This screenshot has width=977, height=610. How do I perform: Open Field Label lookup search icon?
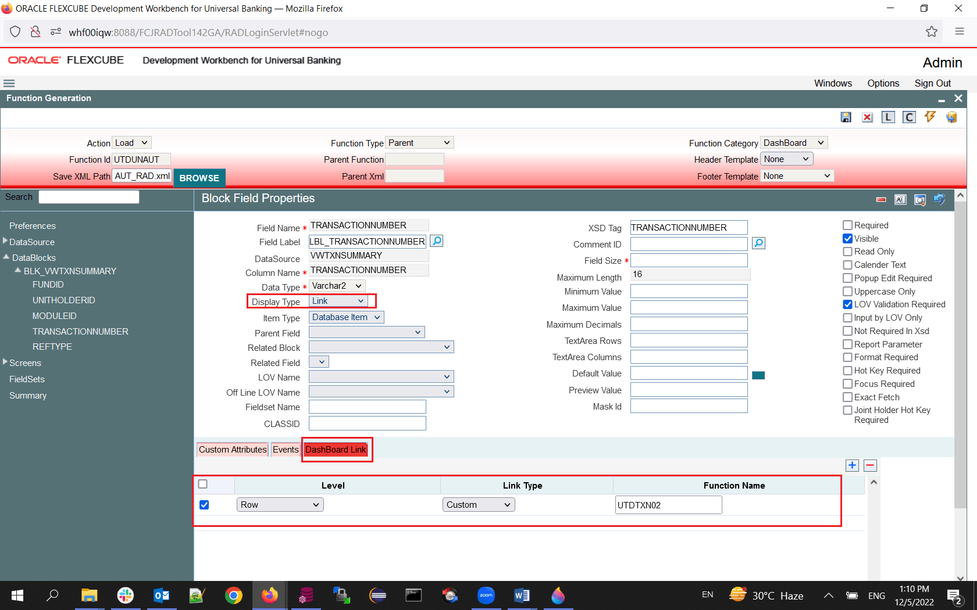(436, 241)
